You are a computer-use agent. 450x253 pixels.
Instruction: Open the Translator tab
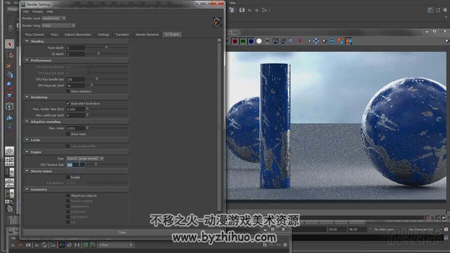tap(122, 34)
